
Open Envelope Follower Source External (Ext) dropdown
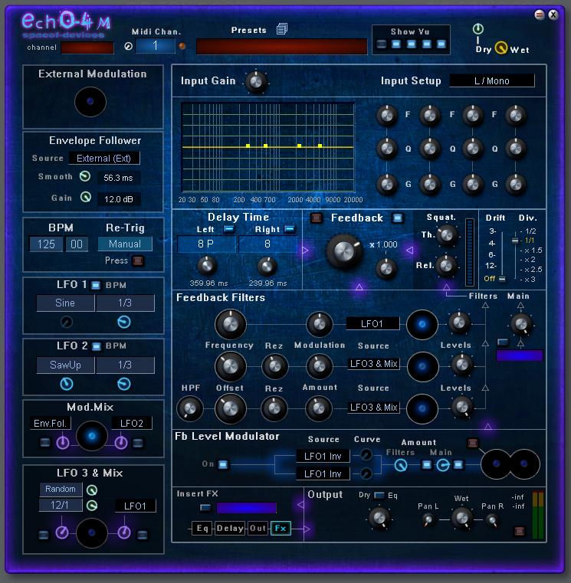tap(103, 159)
